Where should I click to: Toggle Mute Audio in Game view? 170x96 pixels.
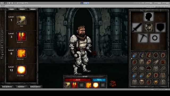(x=158, y=7)
